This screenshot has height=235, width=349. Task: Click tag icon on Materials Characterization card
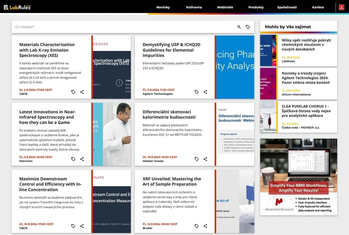[x=73, y=92]
